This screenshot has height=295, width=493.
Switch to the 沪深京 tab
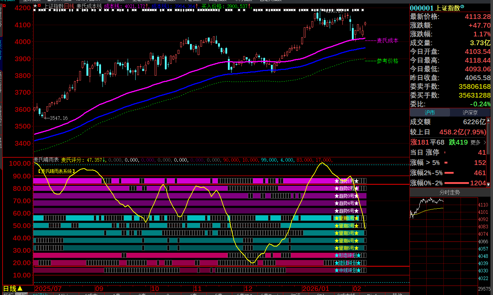click(x=470, y=113)
